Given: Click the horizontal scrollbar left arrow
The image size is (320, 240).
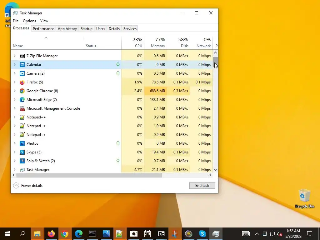Looking at the screenshot, I should click(13, 175).
